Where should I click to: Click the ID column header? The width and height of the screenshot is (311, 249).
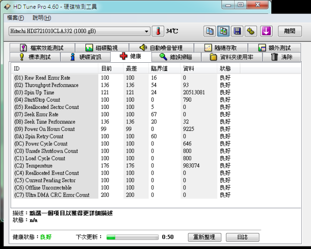coord(54,69)
